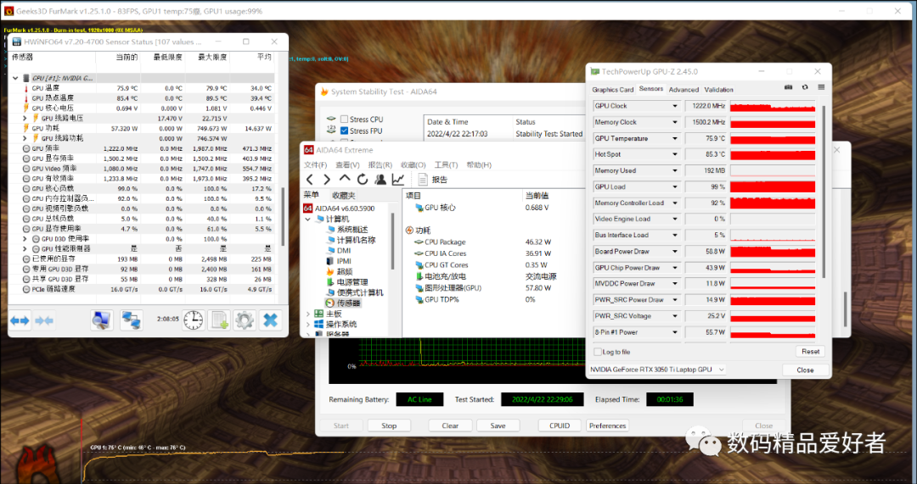
Task: Open 文件(F) menu in AIDA64
Action: coord(316,164)
